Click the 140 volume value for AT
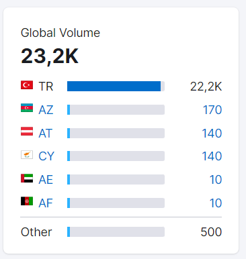Image resolution: width=246 pixels, height=259 pixels. 212,134
